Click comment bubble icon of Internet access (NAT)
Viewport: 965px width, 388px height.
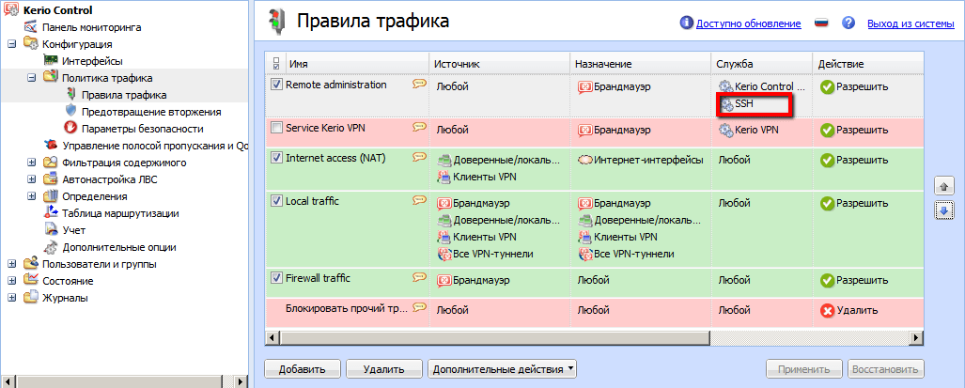coord(419,158)
